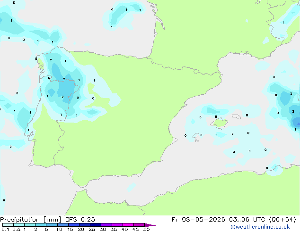The height and width of the screenshot is (231, 300).
Task: Select the 20–25 mm dark blue swatch
Action: pos(85,225)
